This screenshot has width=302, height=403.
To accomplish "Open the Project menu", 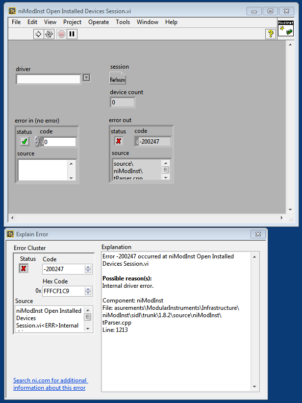I will 72,22.
